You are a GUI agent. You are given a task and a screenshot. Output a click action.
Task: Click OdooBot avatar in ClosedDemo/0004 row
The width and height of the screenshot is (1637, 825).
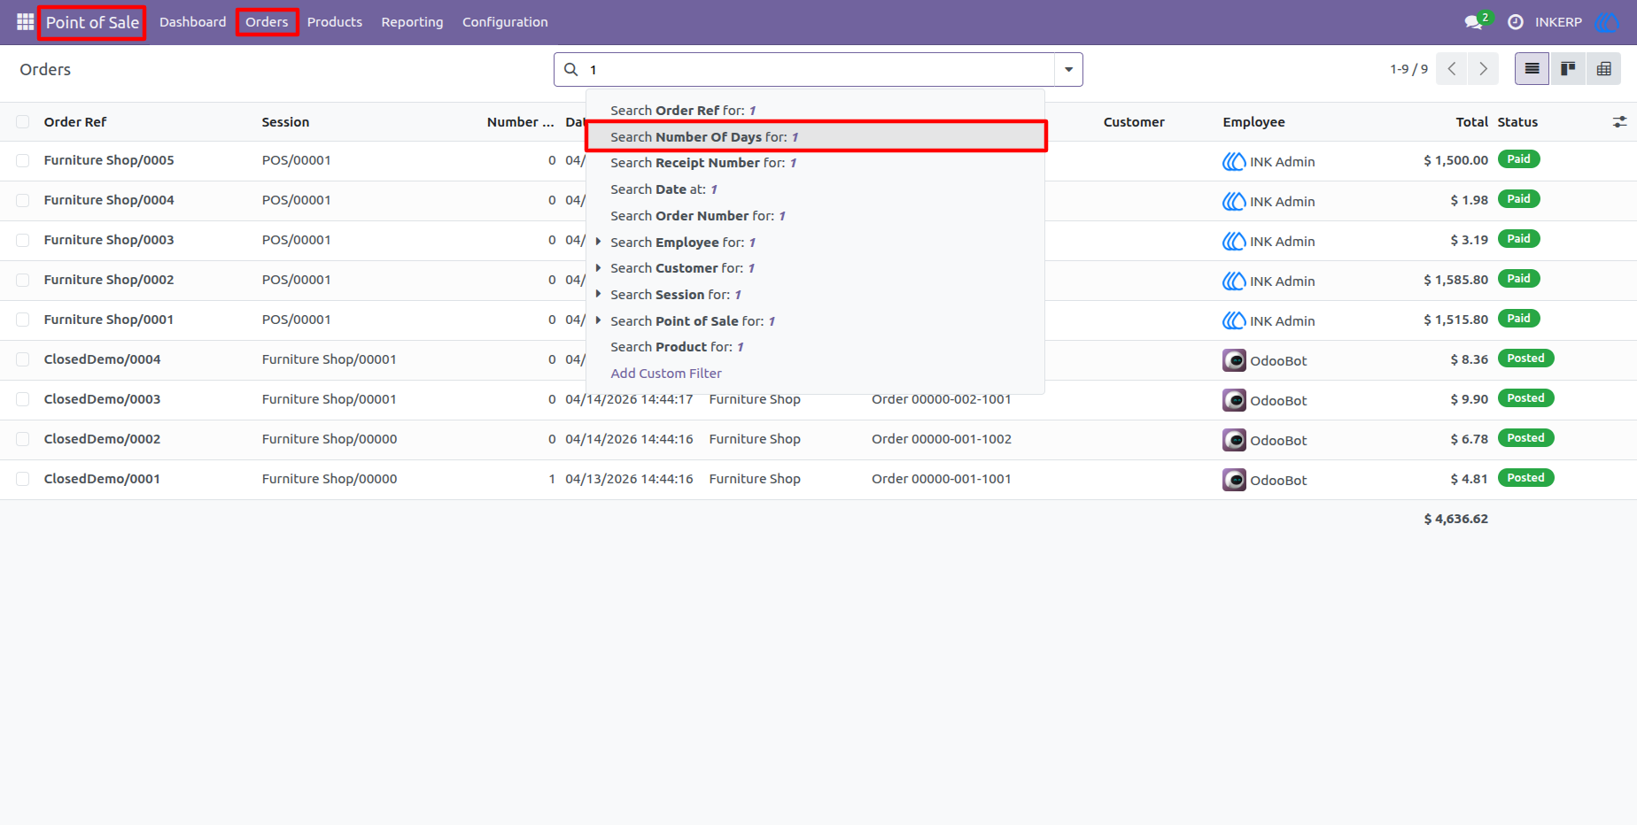point(1234,360)
